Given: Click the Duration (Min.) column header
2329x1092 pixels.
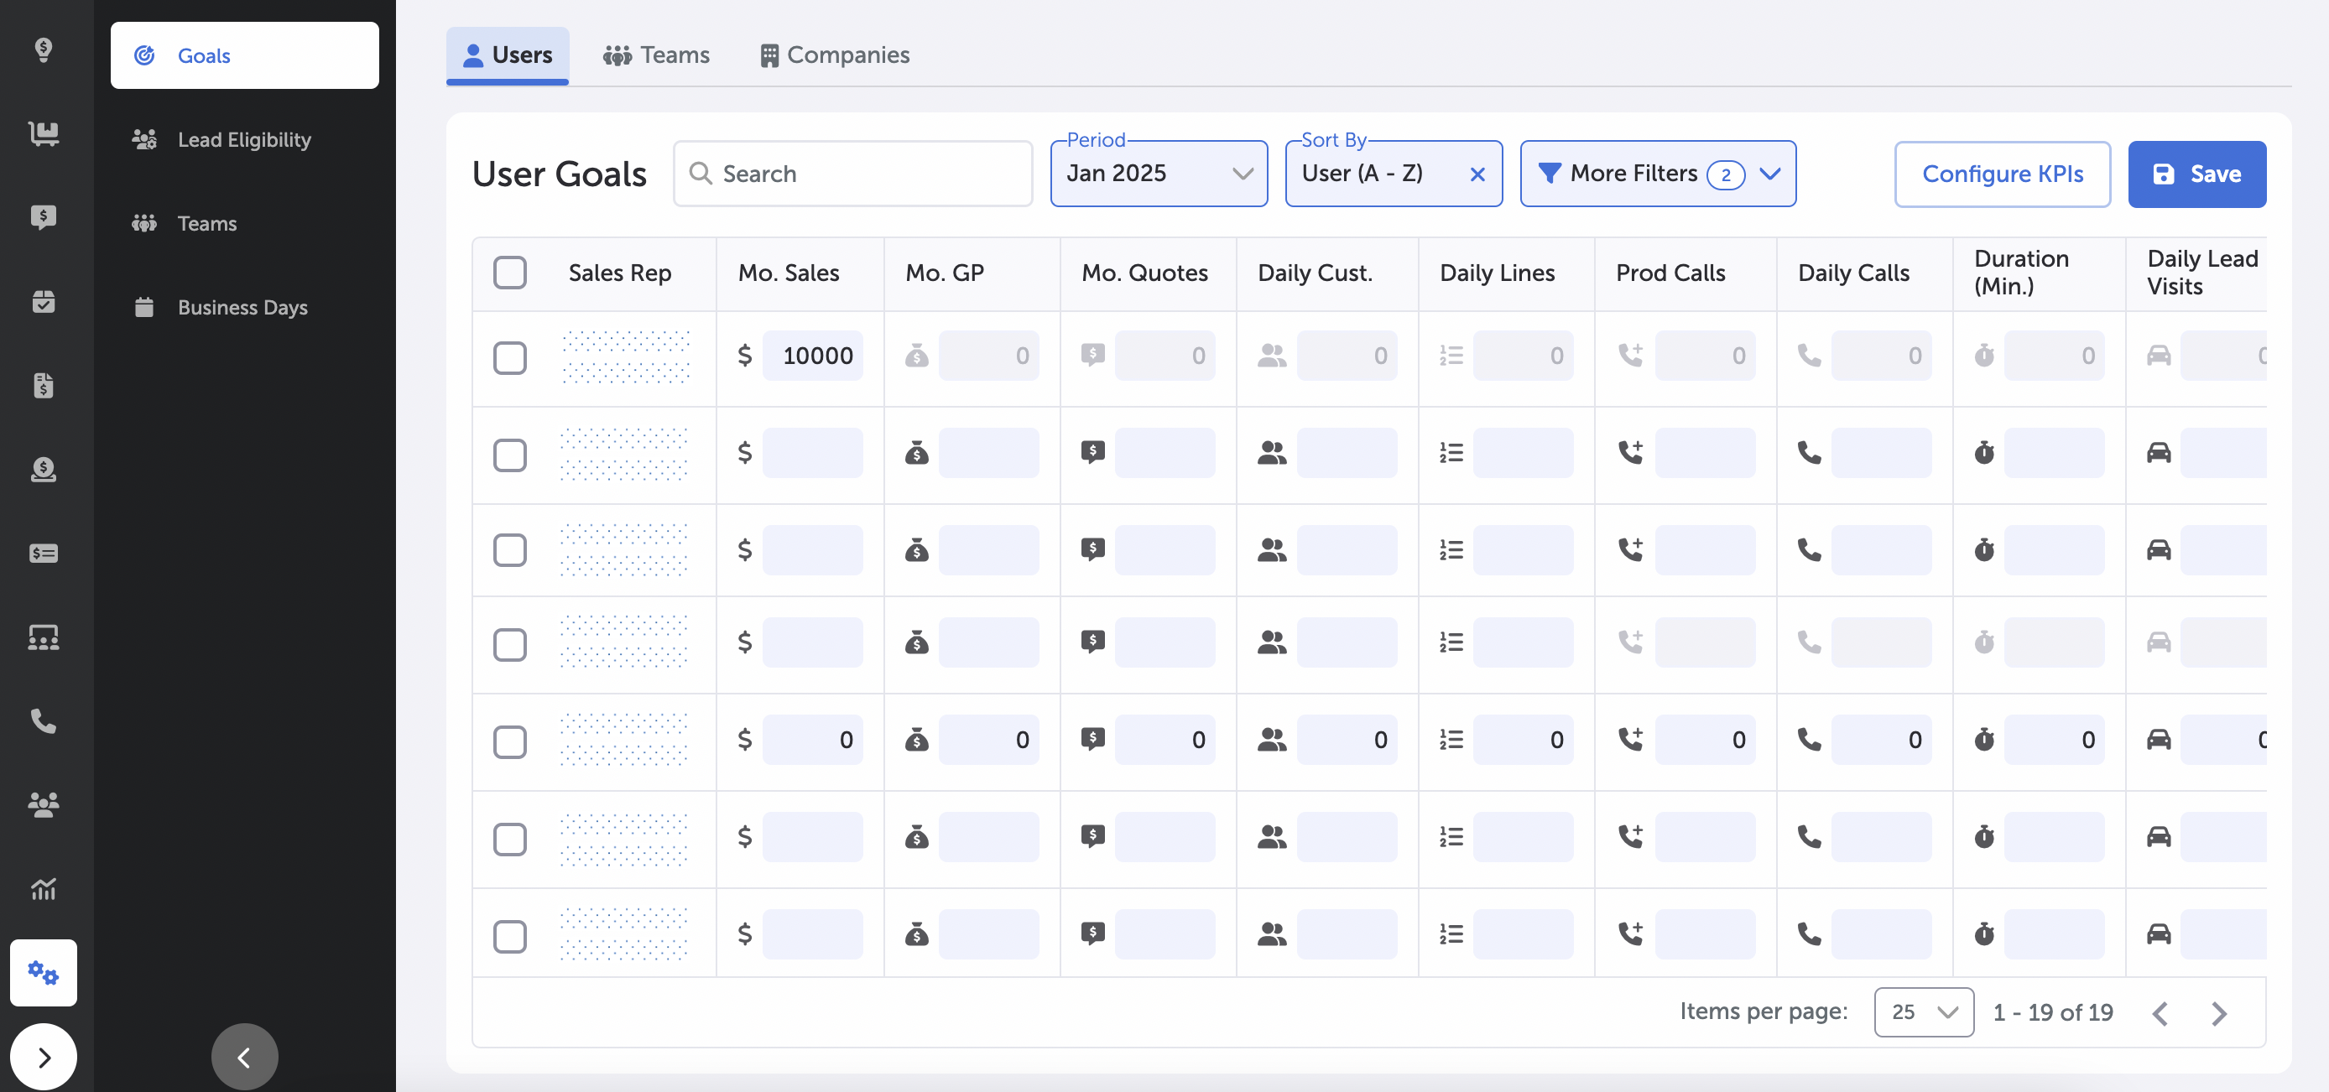Looking at the screenshot, I should pyautogui.click(x=2021, y=272).
